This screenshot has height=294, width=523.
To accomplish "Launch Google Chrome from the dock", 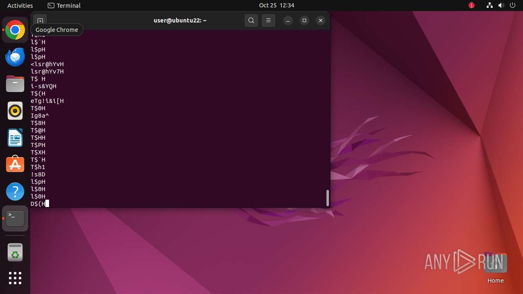I will point(15,30).
